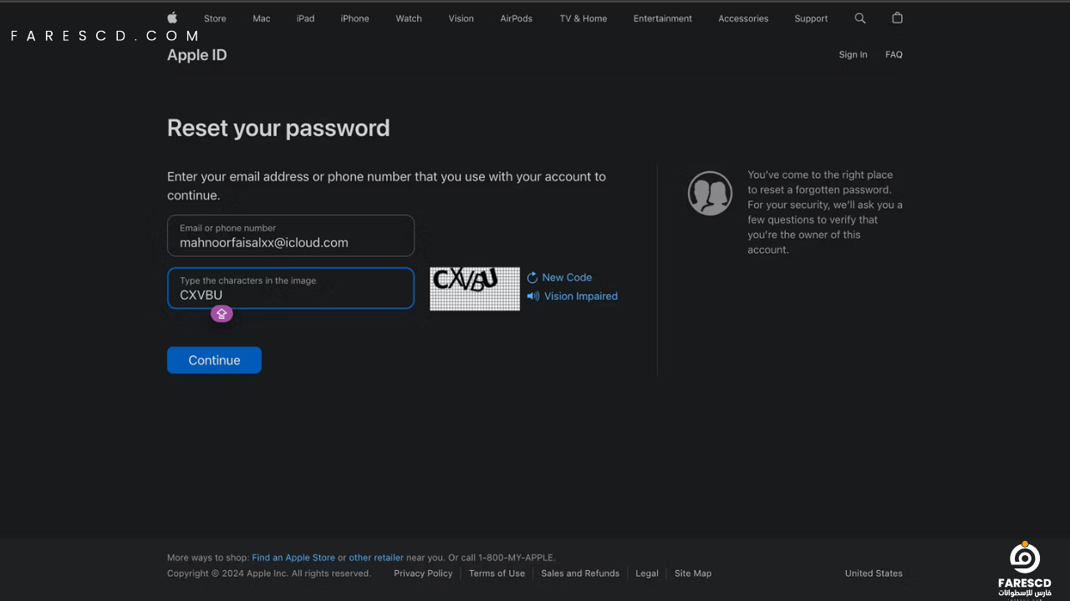Open the Support menu item

(x=811, y=18)
